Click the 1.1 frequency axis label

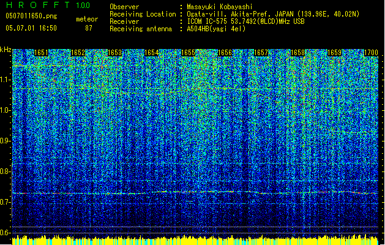pyautogui.click(x=6, y=80)
